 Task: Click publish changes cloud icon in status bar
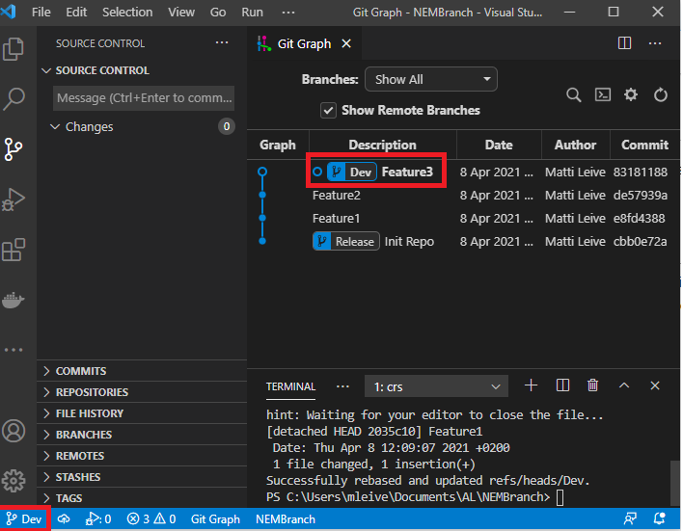point(64,519)
